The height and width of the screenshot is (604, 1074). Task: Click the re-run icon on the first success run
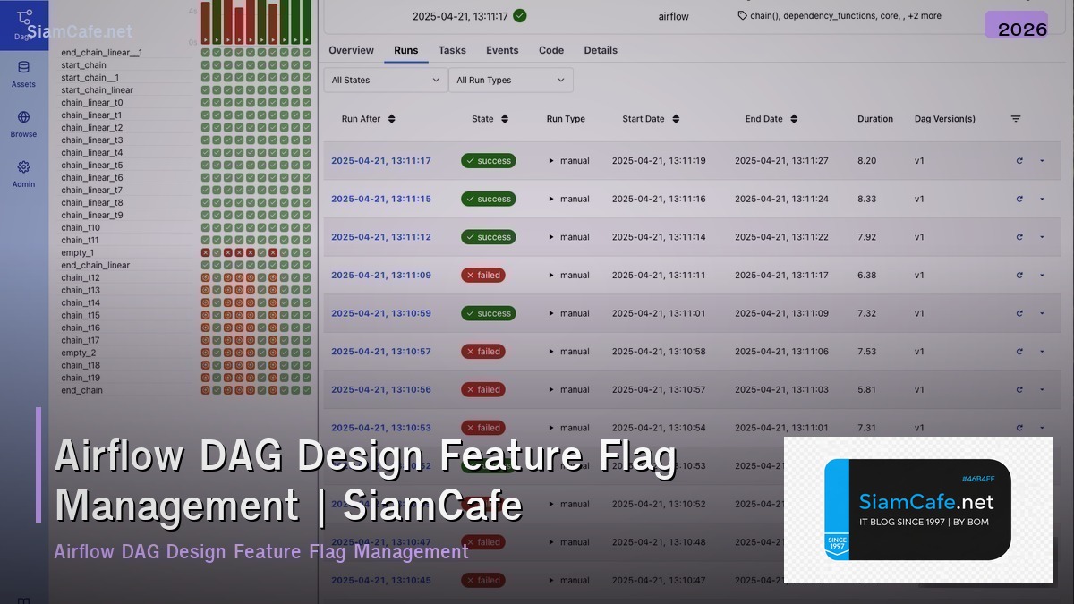[x=1019, y=161]
